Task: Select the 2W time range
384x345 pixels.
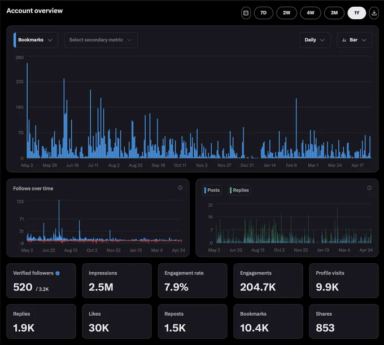Action: coord(286,13)
